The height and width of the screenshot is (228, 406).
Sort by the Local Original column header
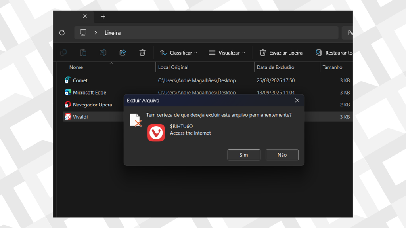click(173, 67)
